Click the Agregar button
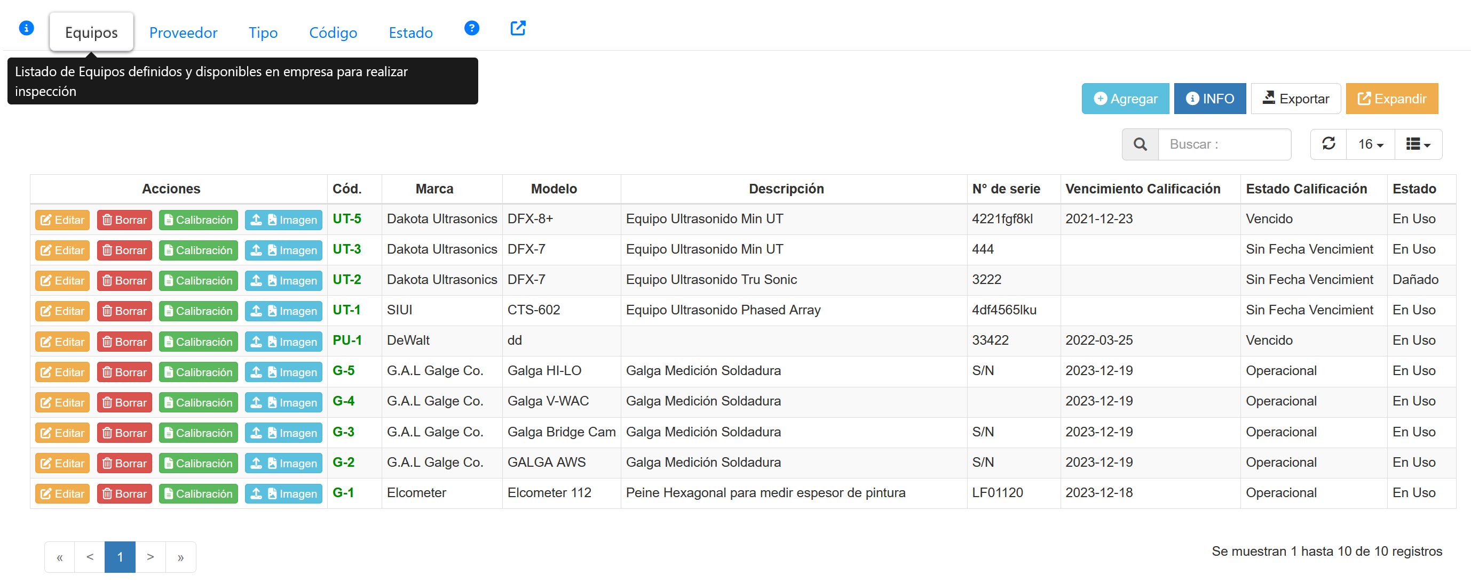This screenshot has width=1471, height=584. click(1125, 99)
